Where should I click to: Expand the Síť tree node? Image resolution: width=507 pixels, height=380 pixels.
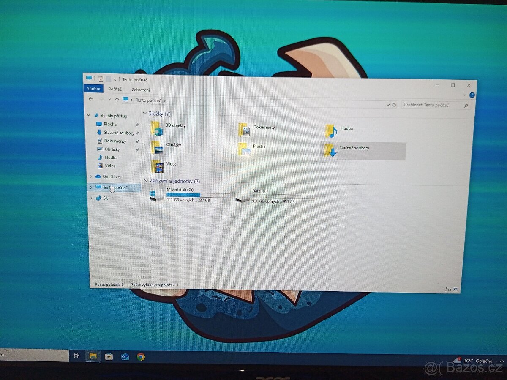(x=91, y=198)
